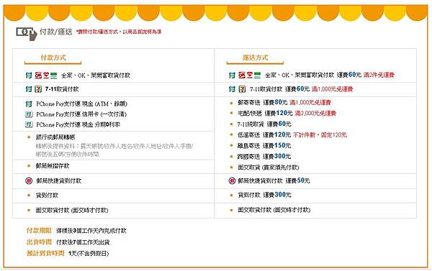Click the 付款/運送 section title
The width and height of the screenshot is (432, 271).
(x=56, y=32)
